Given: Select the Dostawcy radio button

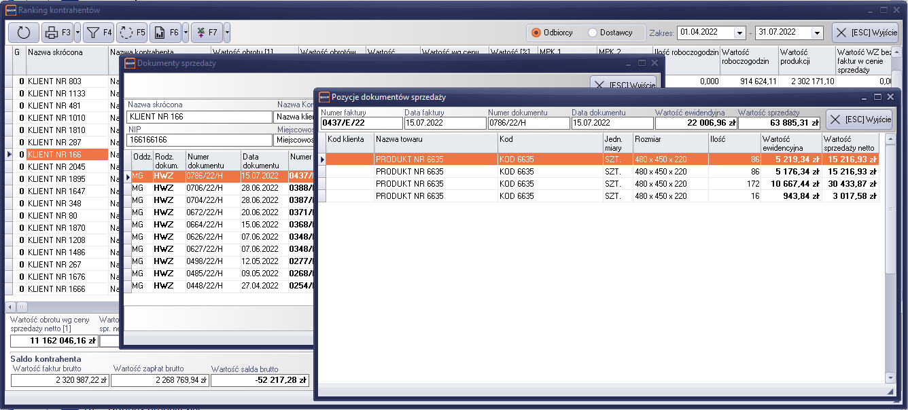Looking at the screenshot, I should pos(593,33).
